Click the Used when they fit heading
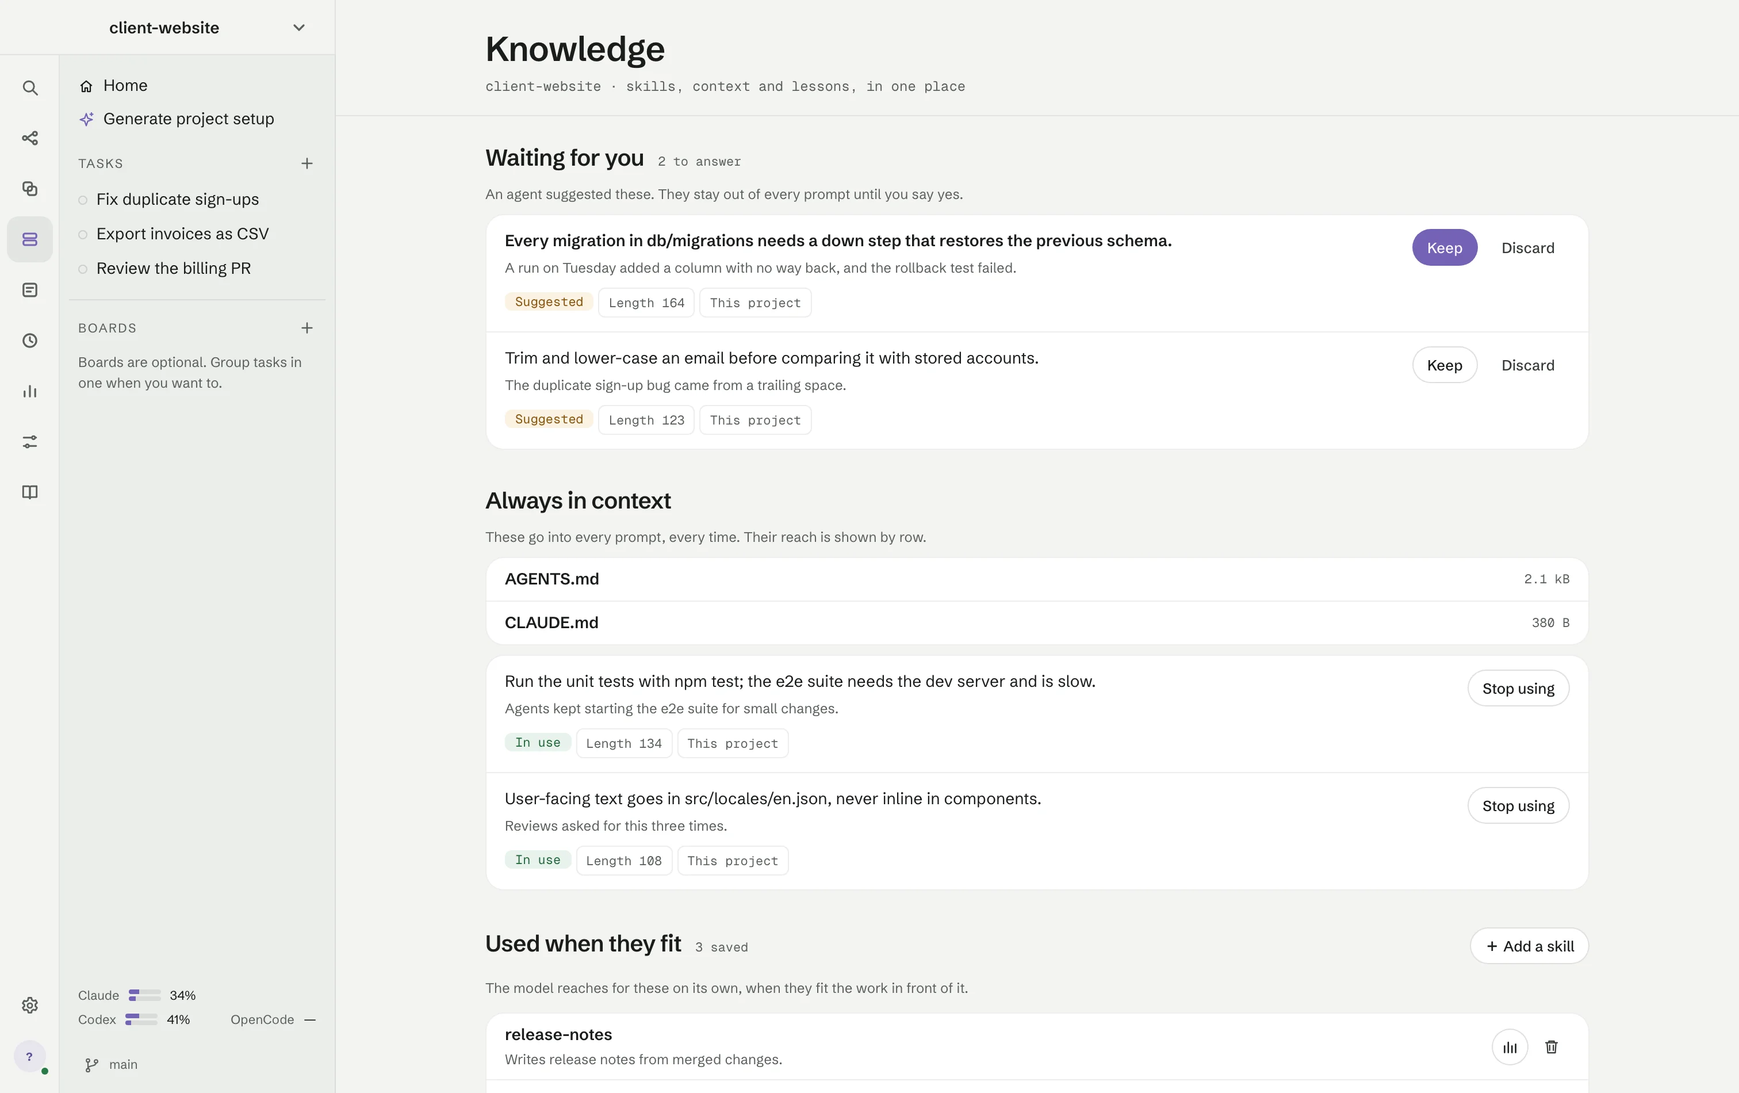The height and width of the screenshot is (1093, 1739). point(583,943)
